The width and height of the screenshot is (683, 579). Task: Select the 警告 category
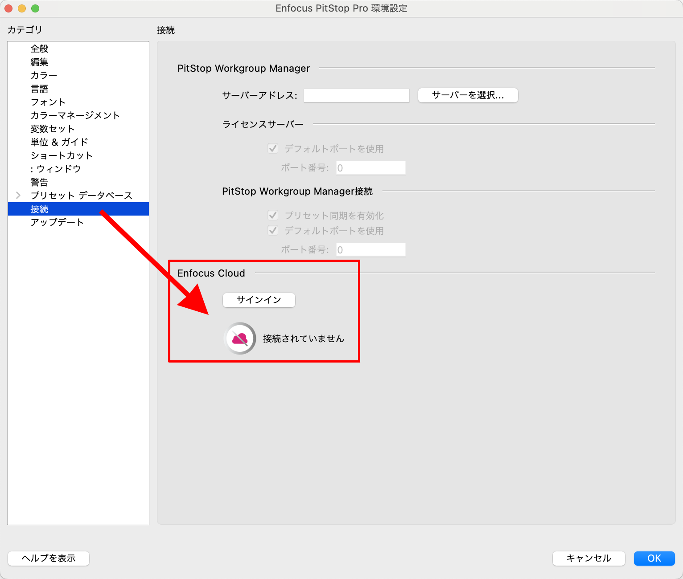click(x=78, y=182)
